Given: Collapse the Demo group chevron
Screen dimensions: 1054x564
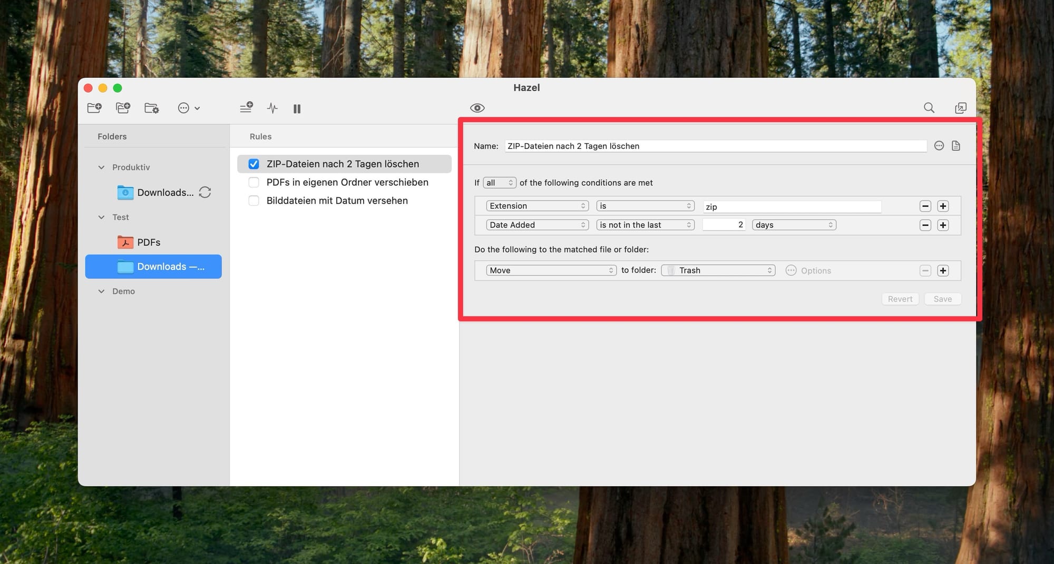Looking at the screenshot, I should (101, 291).
